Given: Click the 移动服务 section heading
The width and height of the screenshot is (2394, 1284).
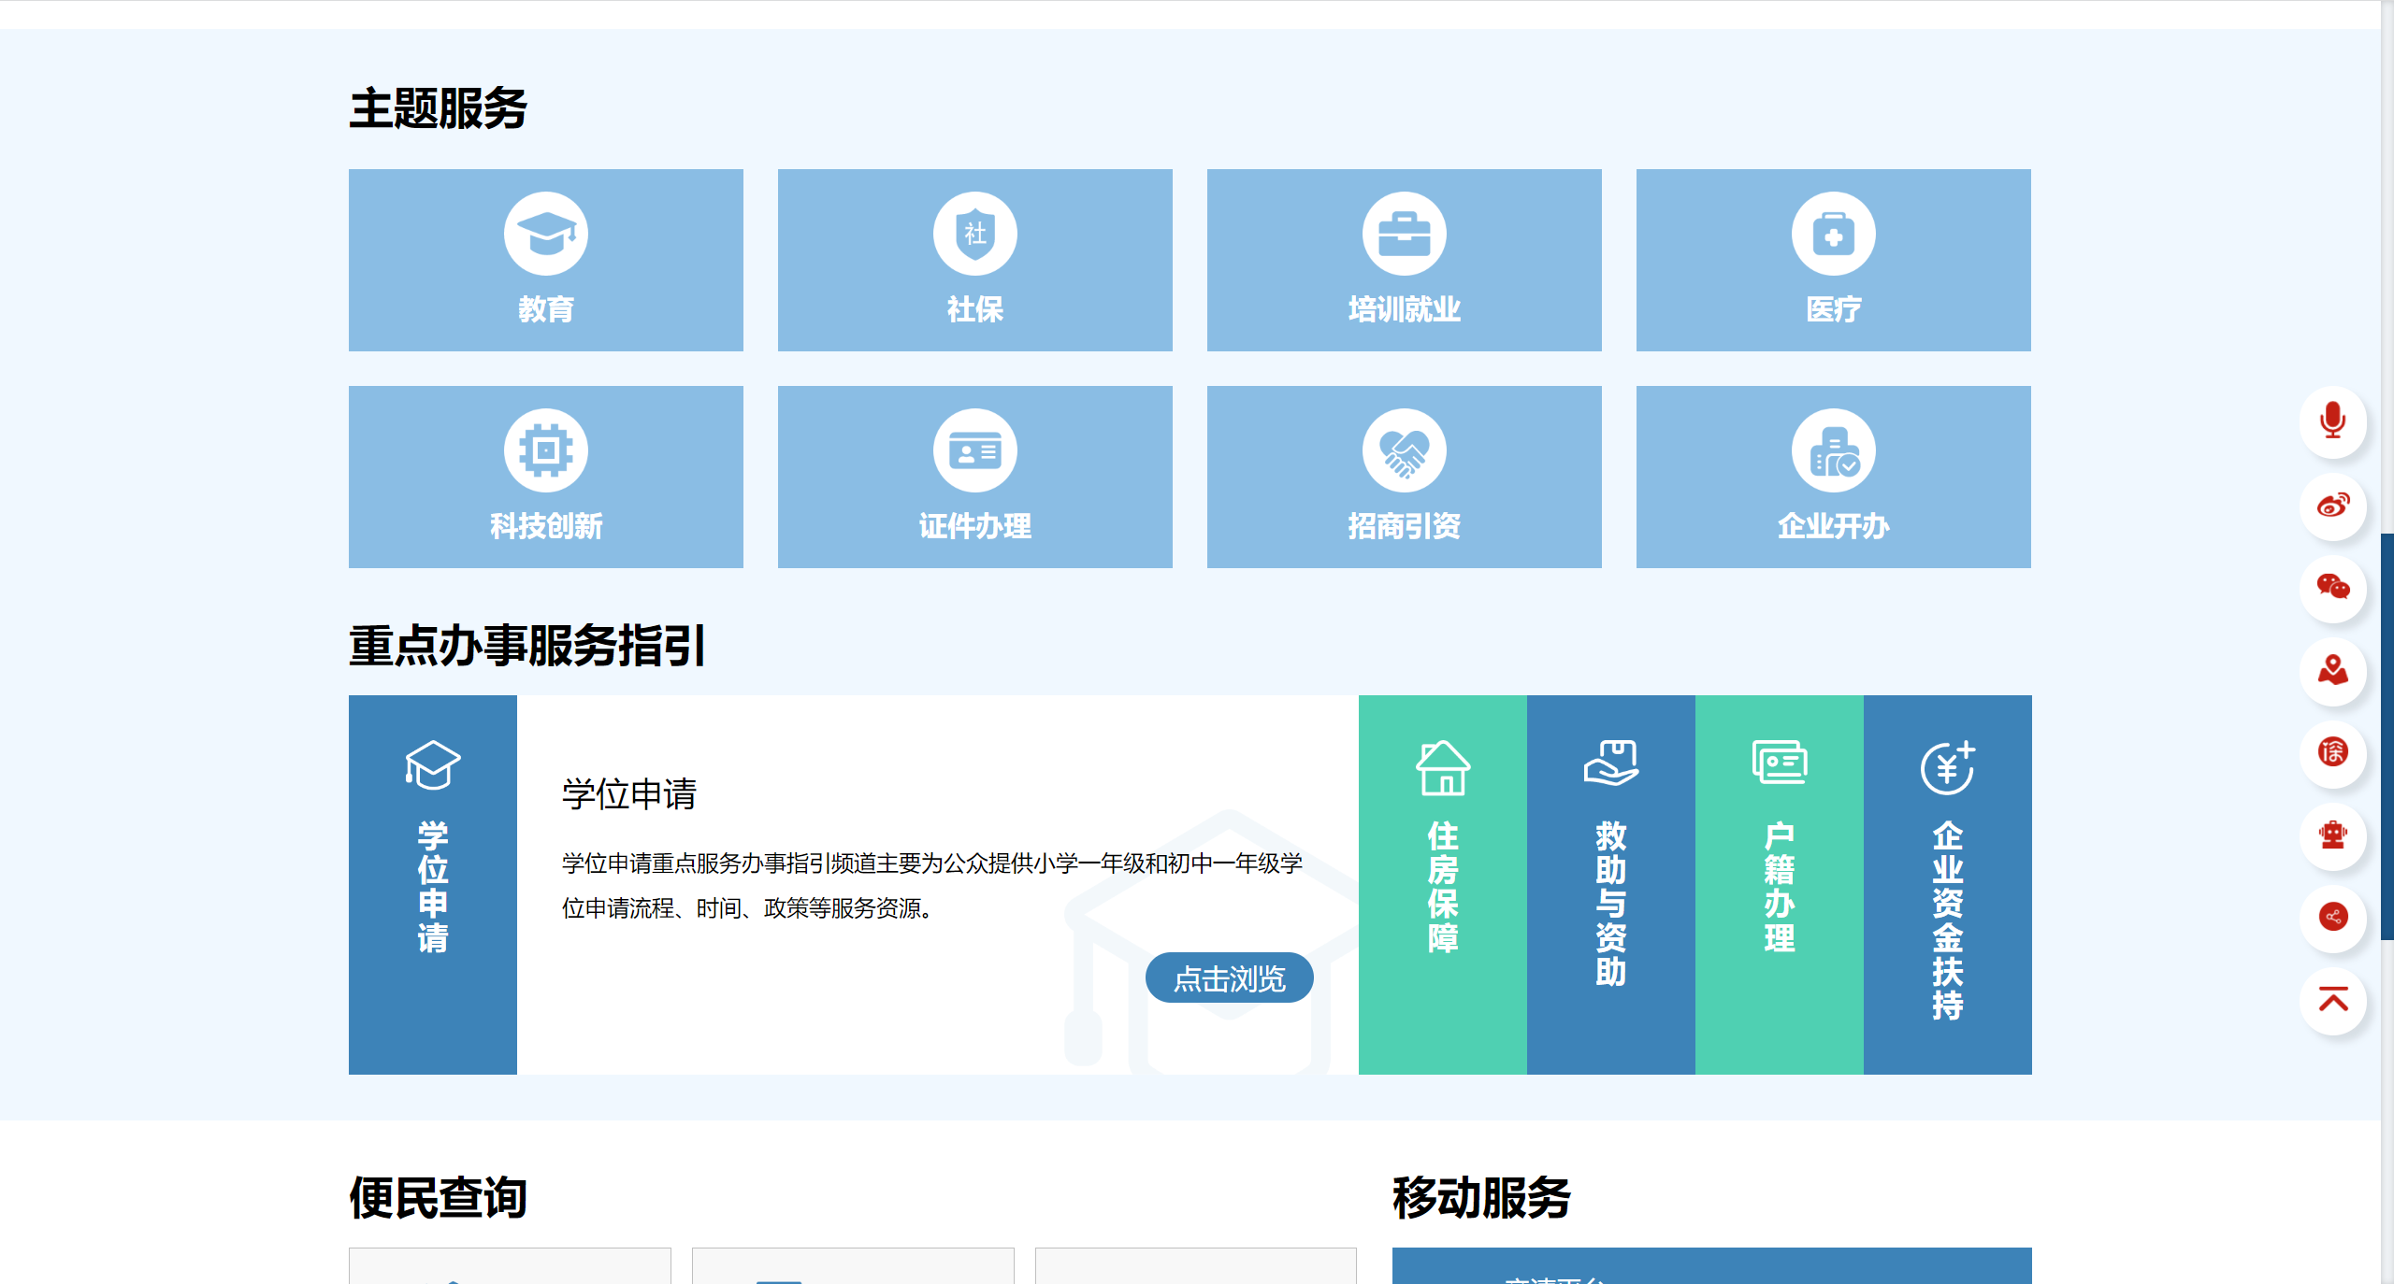Looking at the screenshot, I should click(1481, 1197).
